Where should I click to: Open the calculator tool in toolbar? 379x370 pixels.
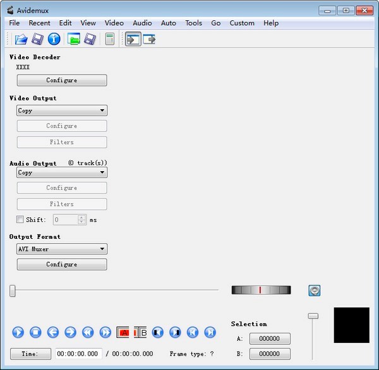pyautogui.click(x=110, y=39)
